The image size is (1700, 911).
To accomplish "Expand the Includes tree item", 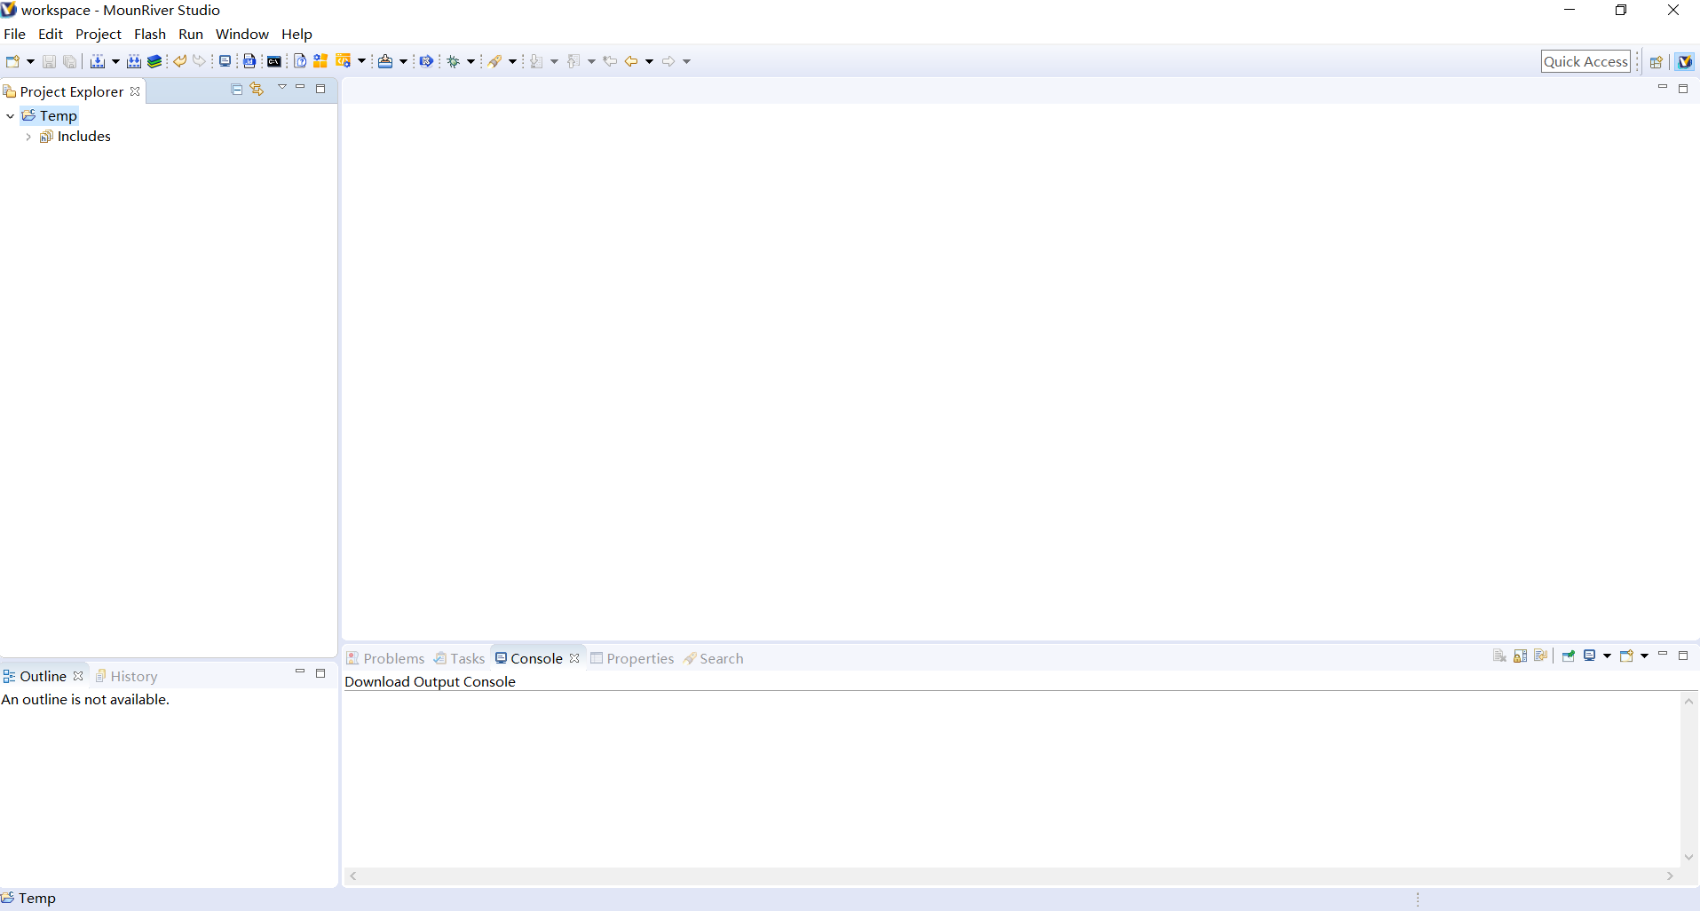I will tap(28, 137).
